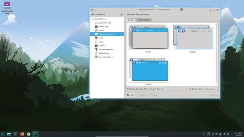Click the Defaults button
244x137 pixels.
[142, 95]
